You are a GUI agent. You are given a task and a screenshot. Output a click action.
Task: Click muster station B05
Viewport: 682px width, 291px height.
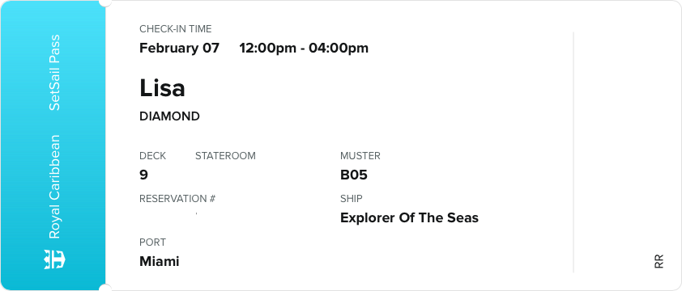coord(354,175)
